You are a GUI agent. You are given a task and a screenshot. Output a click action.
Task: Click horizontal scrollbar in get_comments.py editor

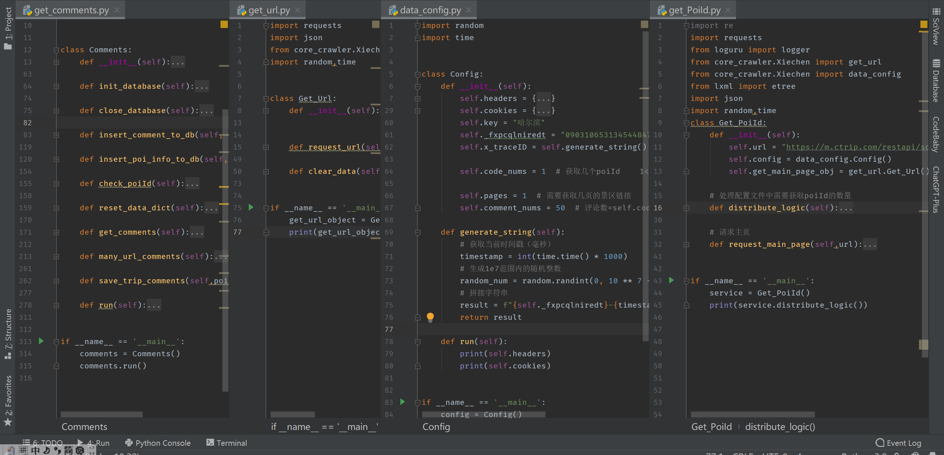point(101,414)
